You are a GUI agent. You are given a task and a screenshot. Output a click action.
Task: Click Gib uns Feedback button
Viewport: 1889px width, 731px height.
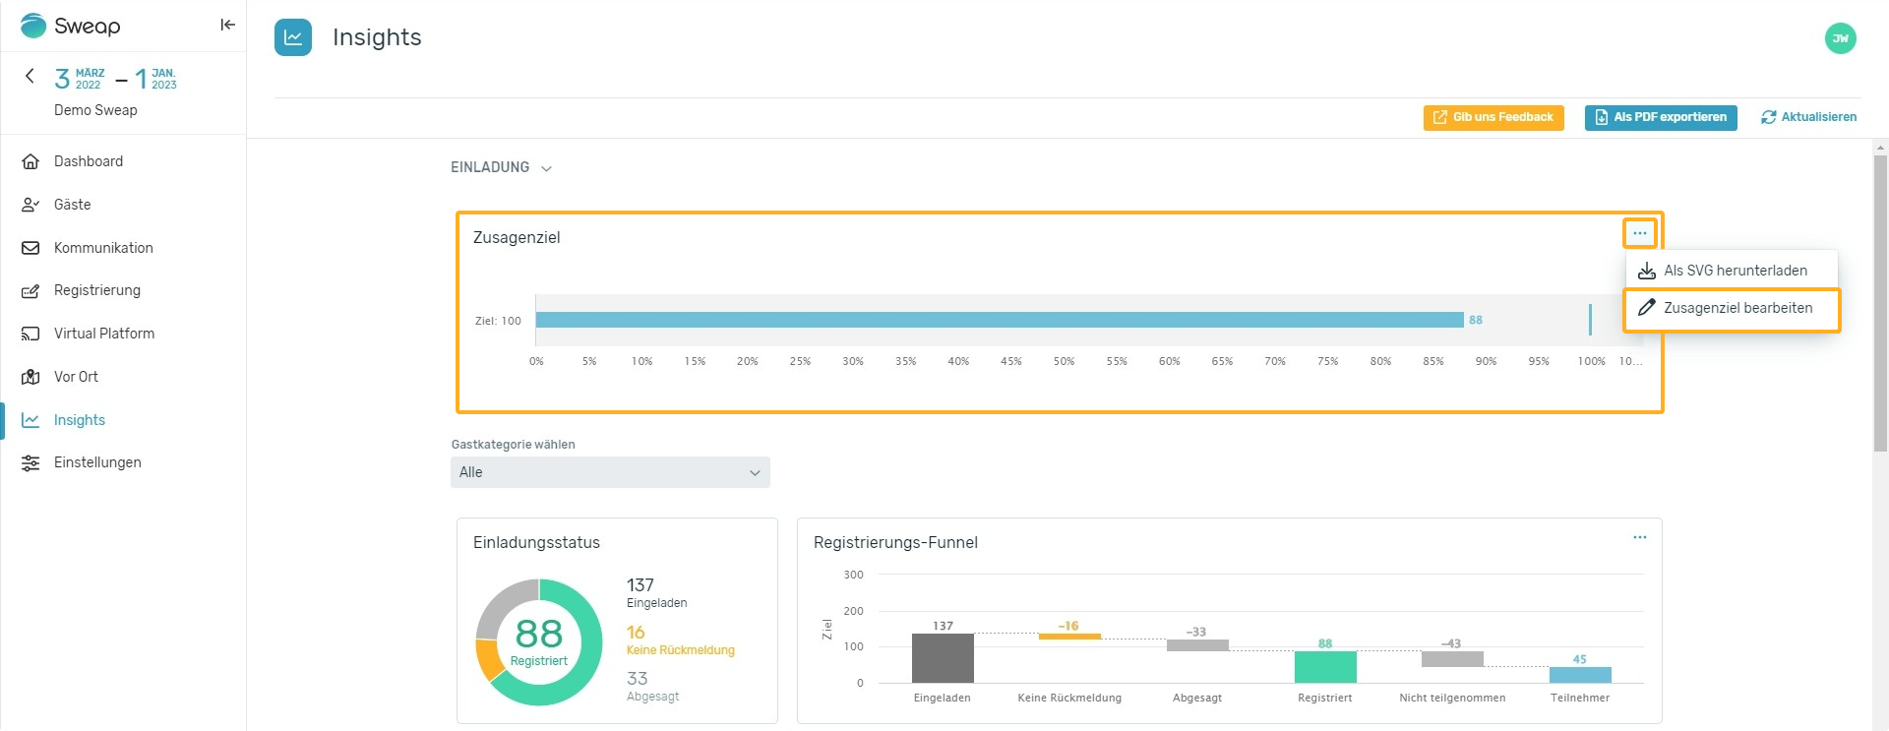[1493, 117]
